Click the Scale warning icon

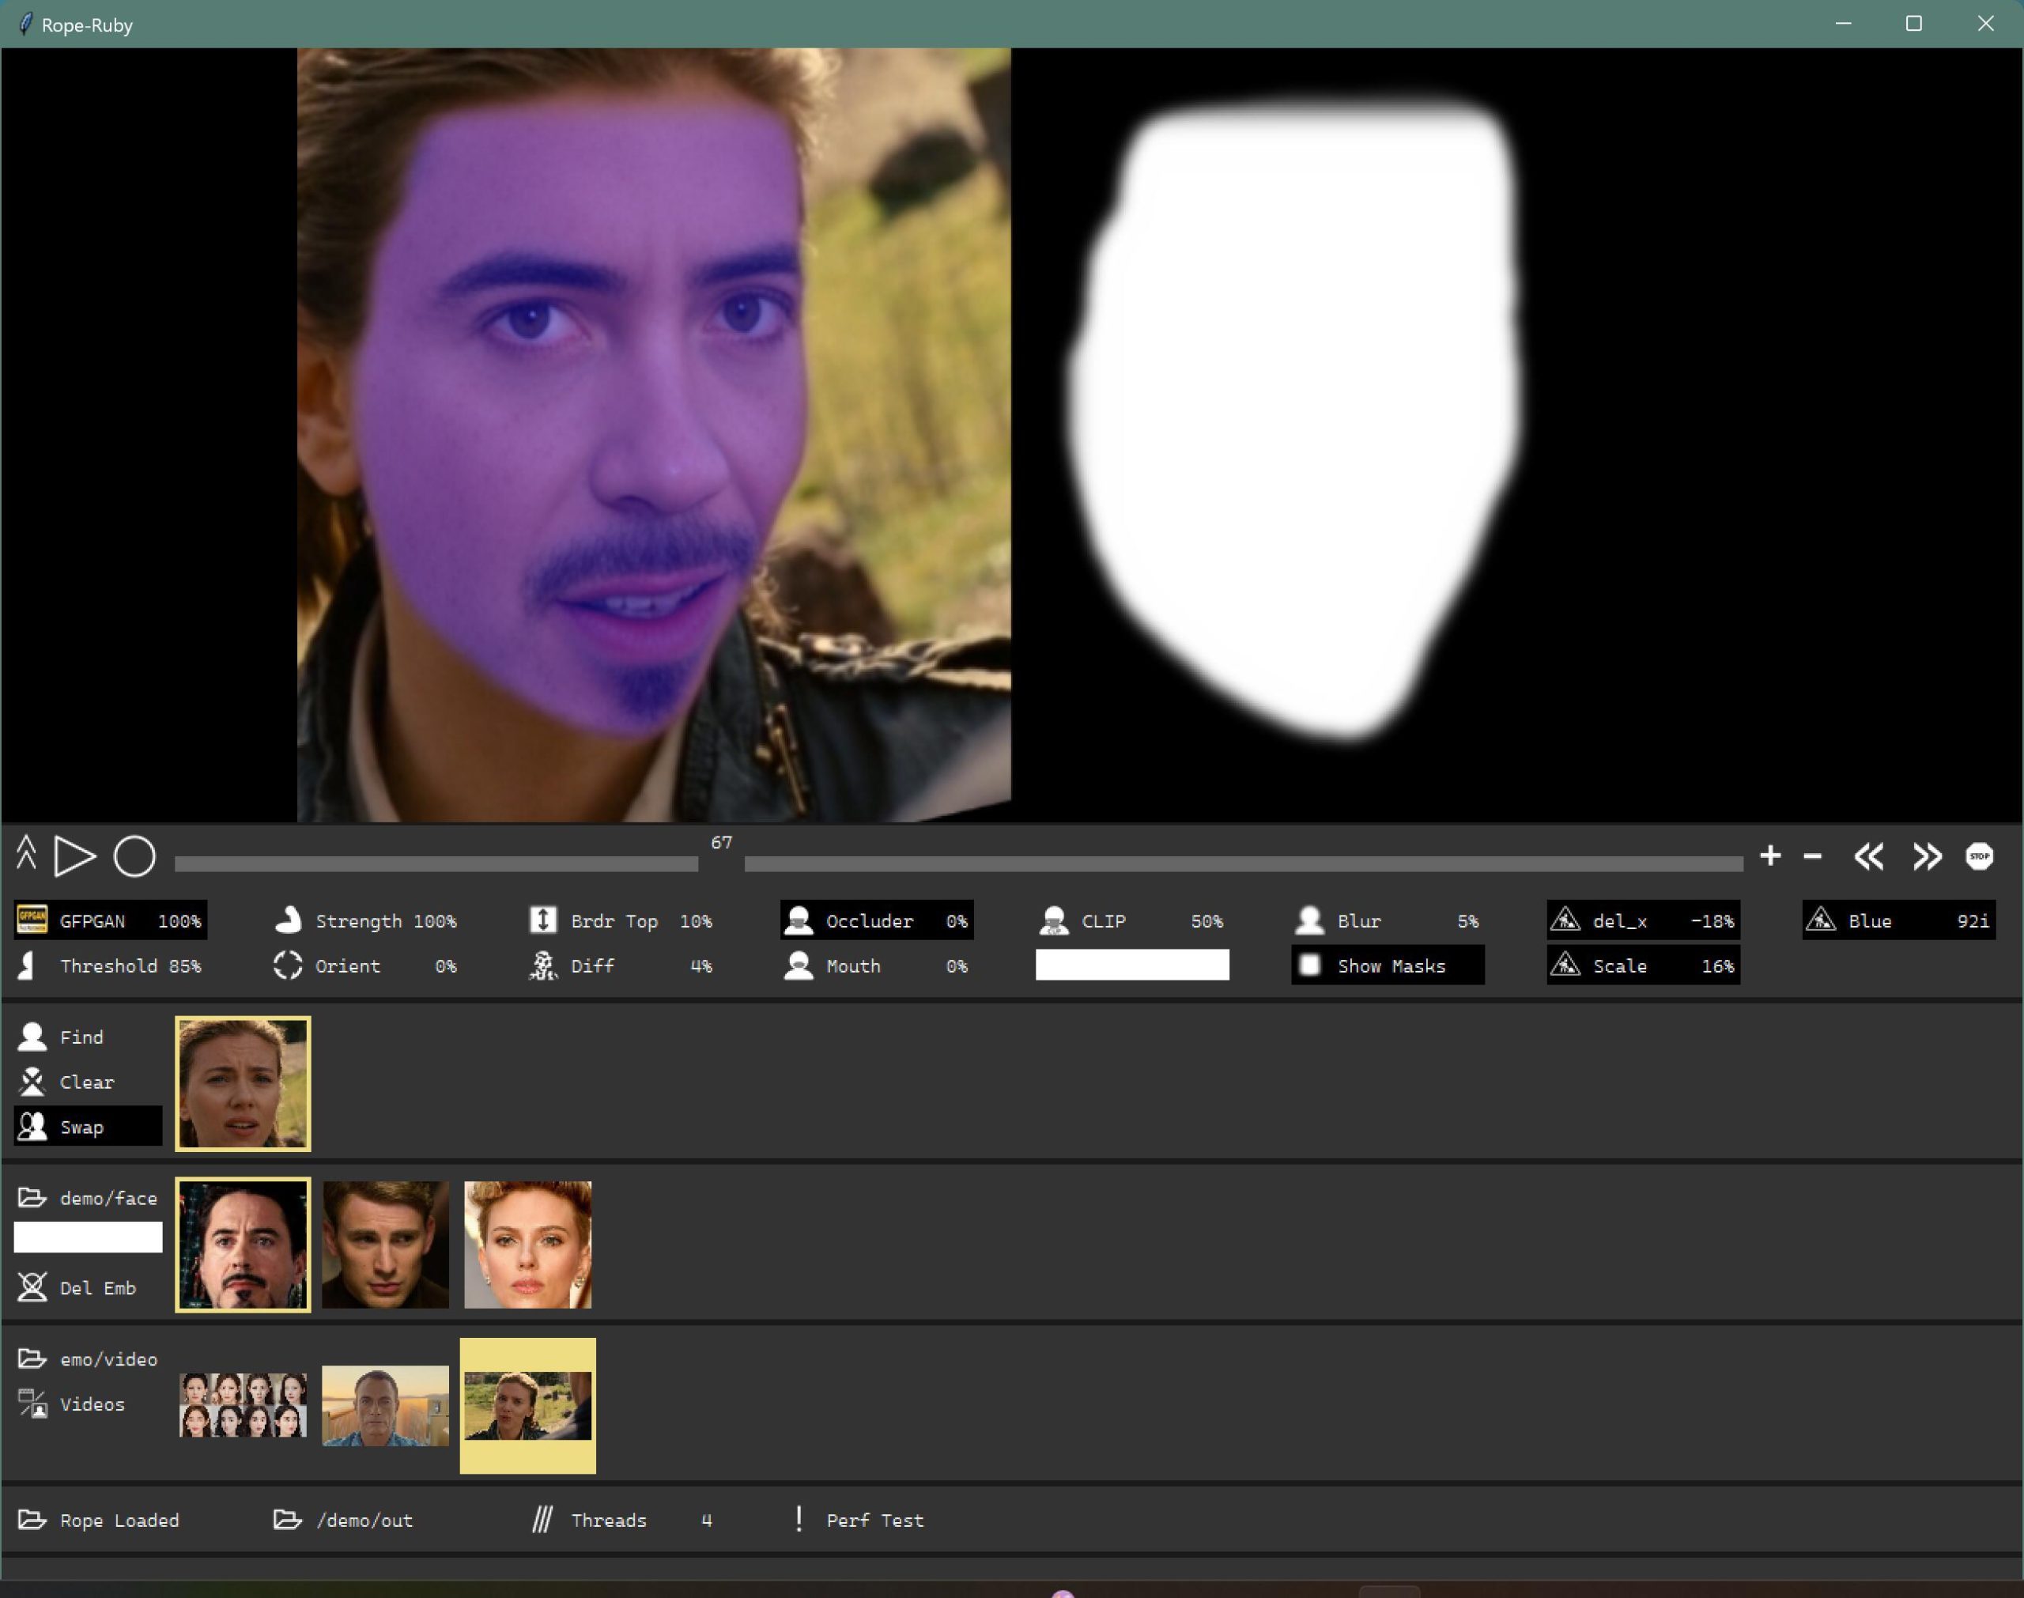[x=1565, y=965]
